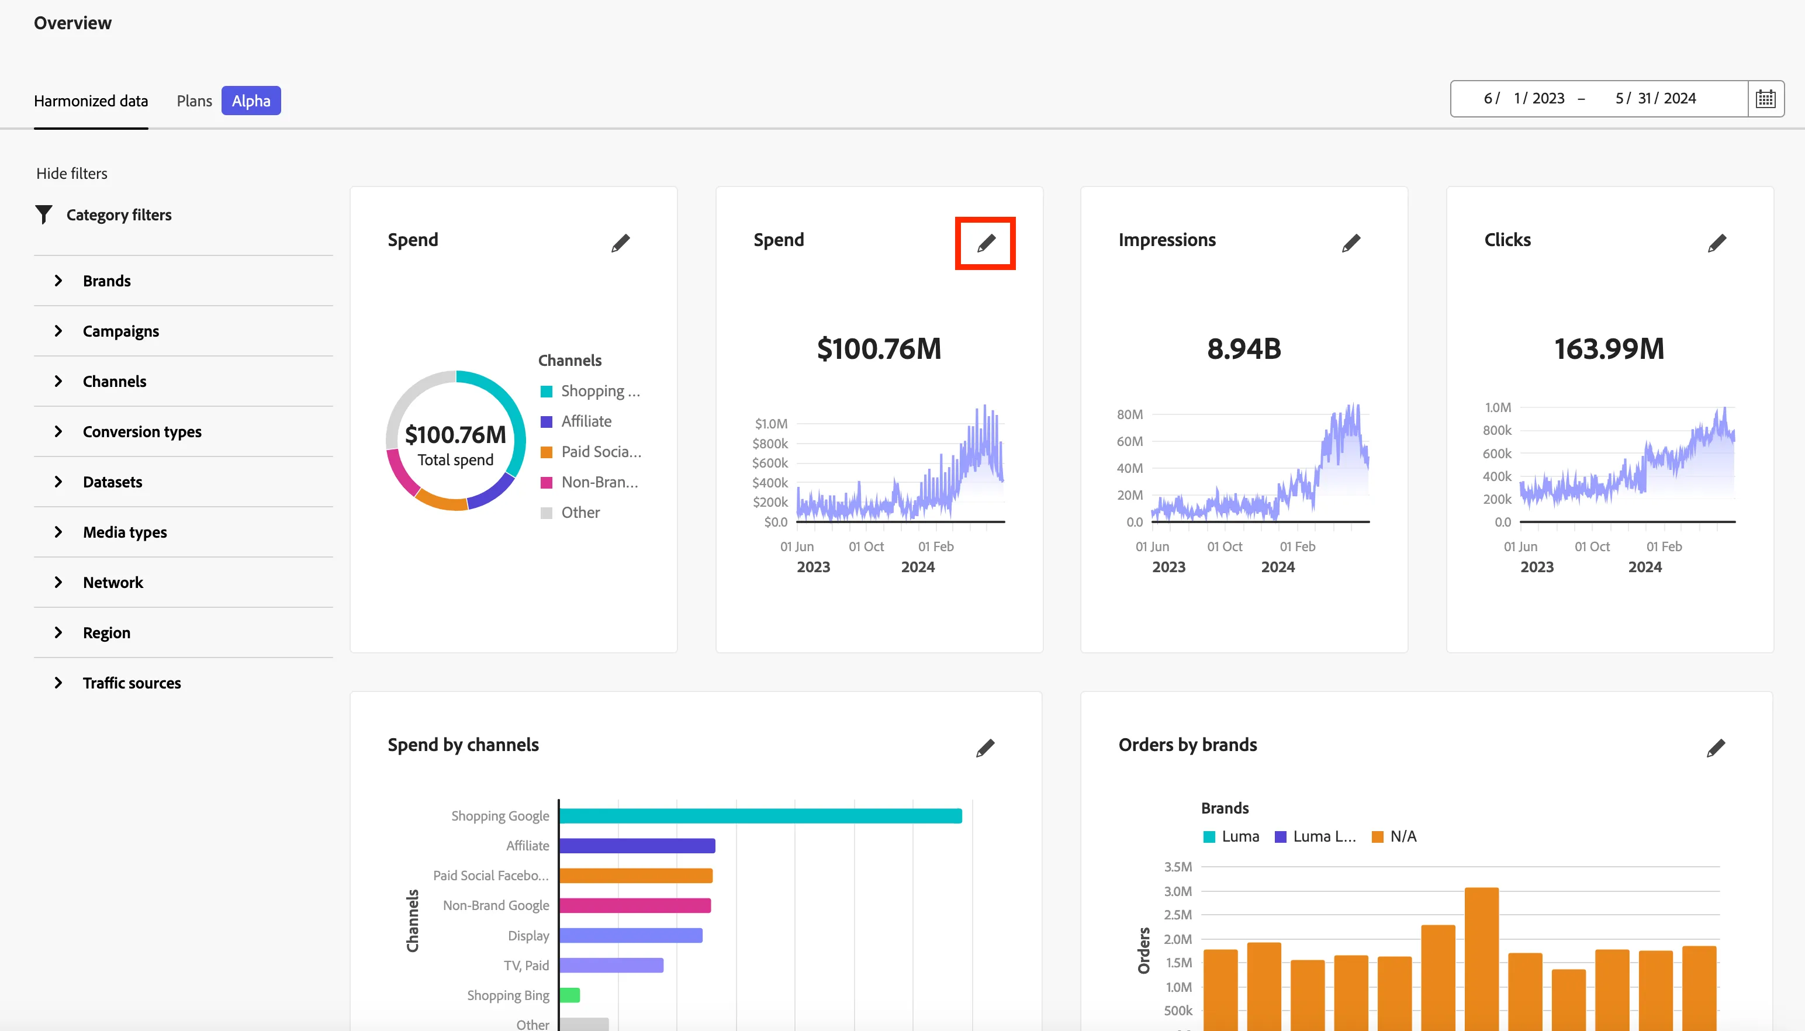Edit the Spend by channels widget
Screen dimensions: 1805x1031
coord(985,748)
